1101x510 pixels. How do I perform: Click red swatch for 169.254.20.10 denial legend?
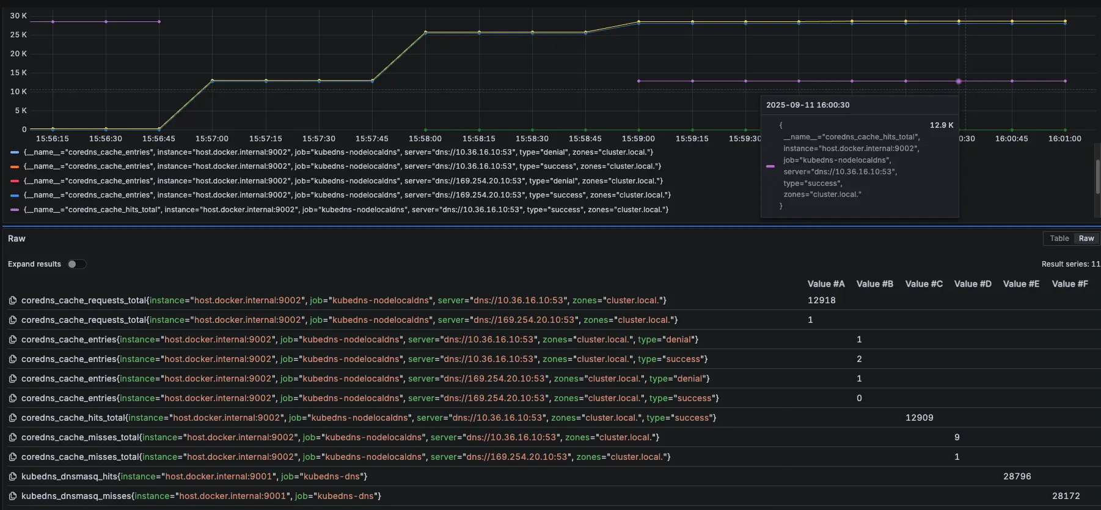pyautogui.click(x=15, y=181)
